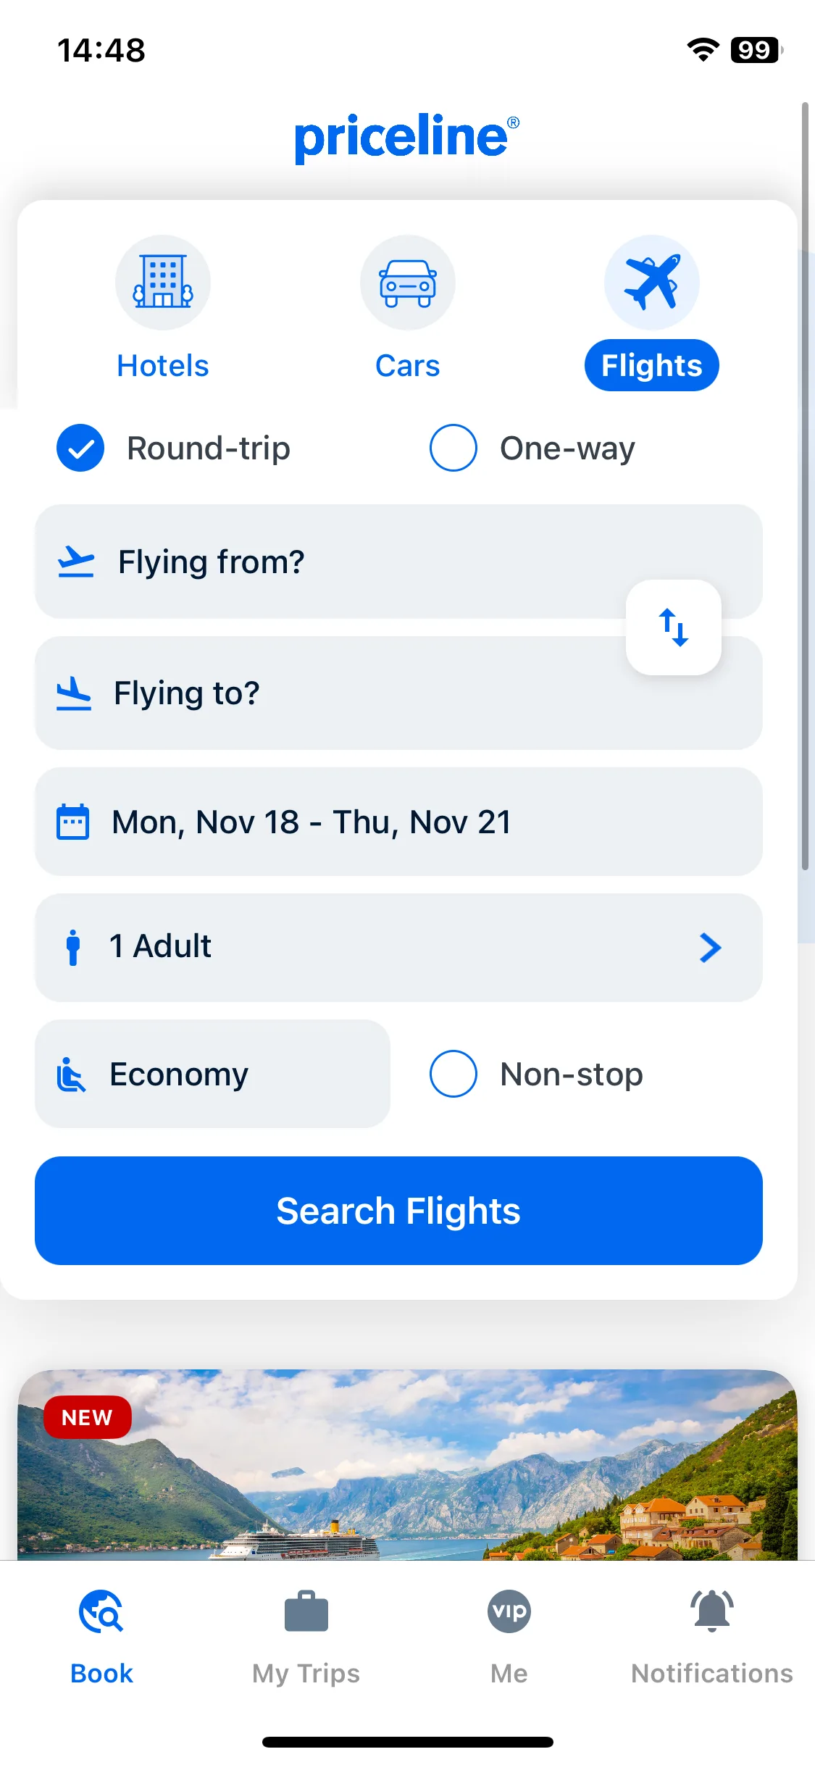This screenshot has height=1765, width=815.
Task: Choose the One-way radio option
Action: (x=454, y=448)
